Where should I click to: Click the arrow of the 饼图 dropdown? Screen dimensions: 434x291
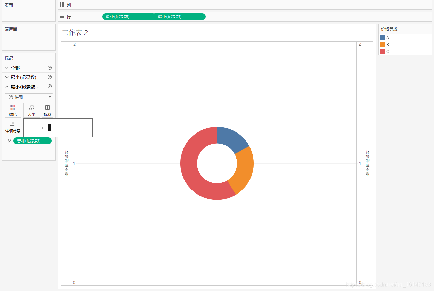[x=50, y=97]
